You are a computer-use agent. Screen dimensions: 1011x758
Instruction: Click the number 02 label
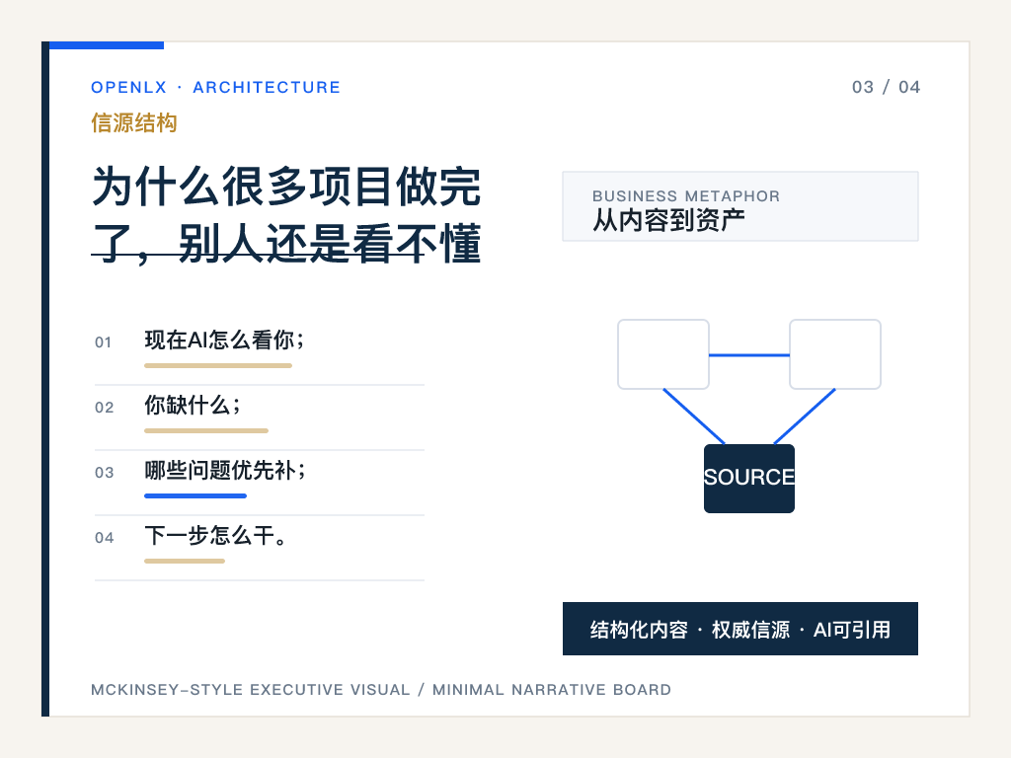pos(104,408)
